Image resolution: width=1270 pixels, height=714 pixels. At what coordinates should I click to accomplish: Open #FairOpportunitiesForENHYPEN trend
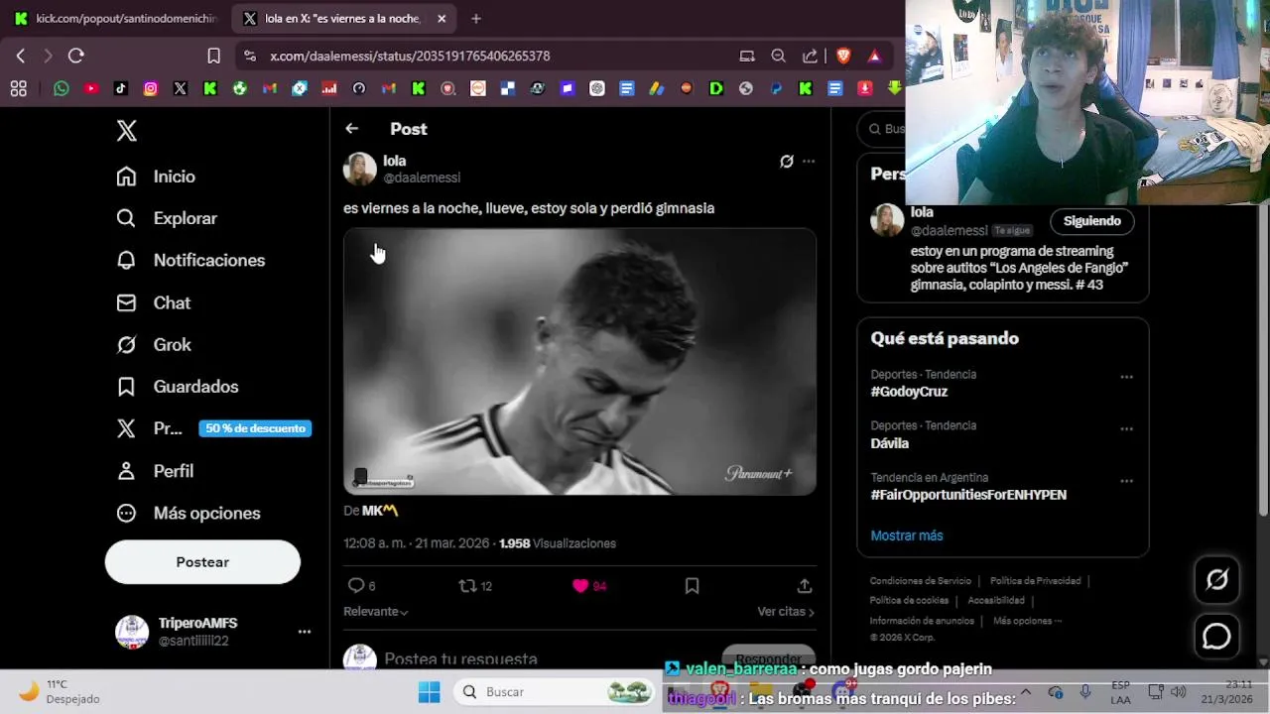[x=968, y=495]
